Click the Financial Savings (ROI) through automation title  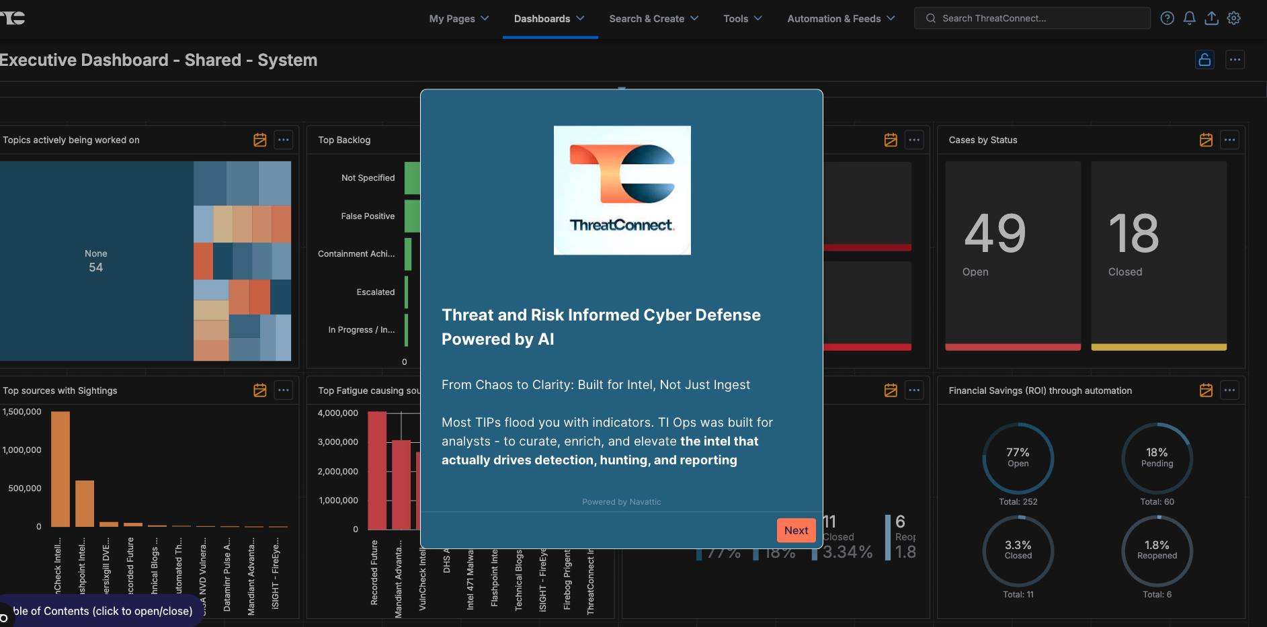point(1040,390)
